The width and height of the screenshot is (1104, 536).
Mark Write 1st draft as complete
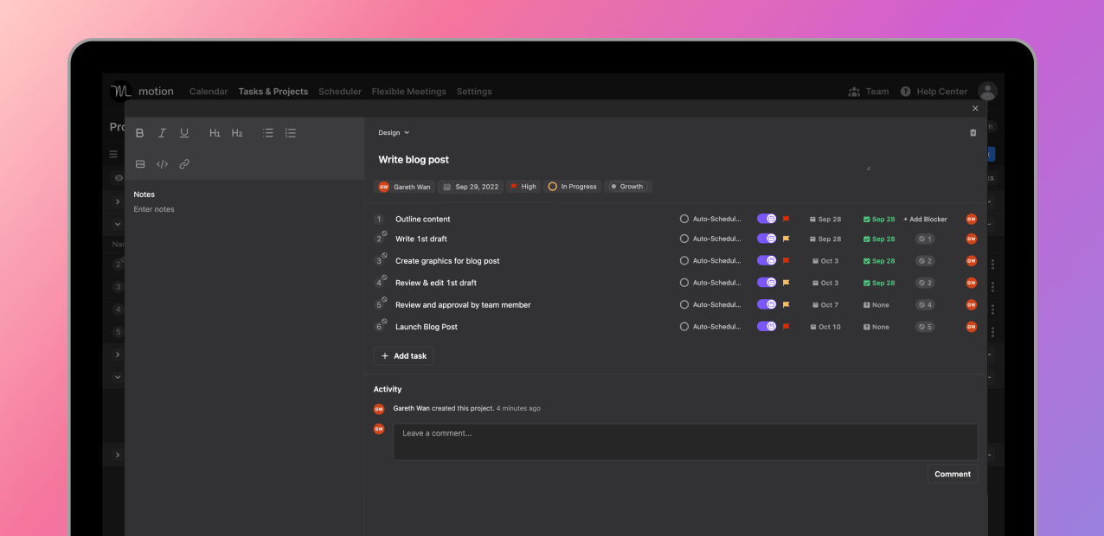(x=684, y=239)
